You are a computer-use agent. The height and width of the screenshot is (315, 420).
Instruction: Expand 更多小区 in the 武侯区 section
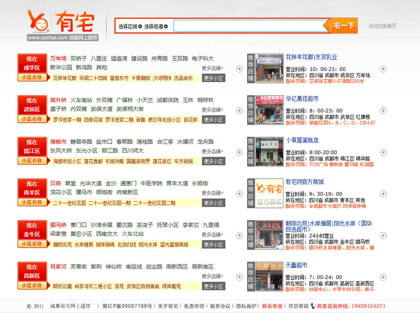pos(213,120)
